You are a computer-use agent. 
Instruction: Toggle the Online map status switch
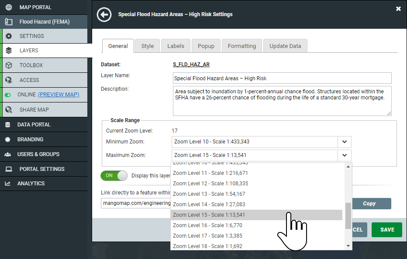click(7, 95)
